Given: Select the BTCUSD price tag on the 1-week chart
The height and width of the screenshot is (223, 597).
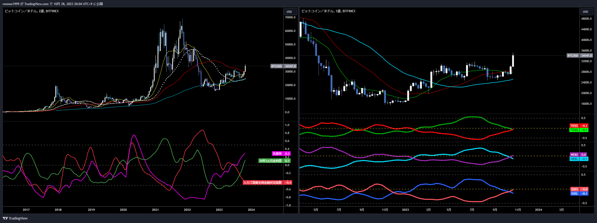Looking at the screenshot, I should tap(573, 56).
